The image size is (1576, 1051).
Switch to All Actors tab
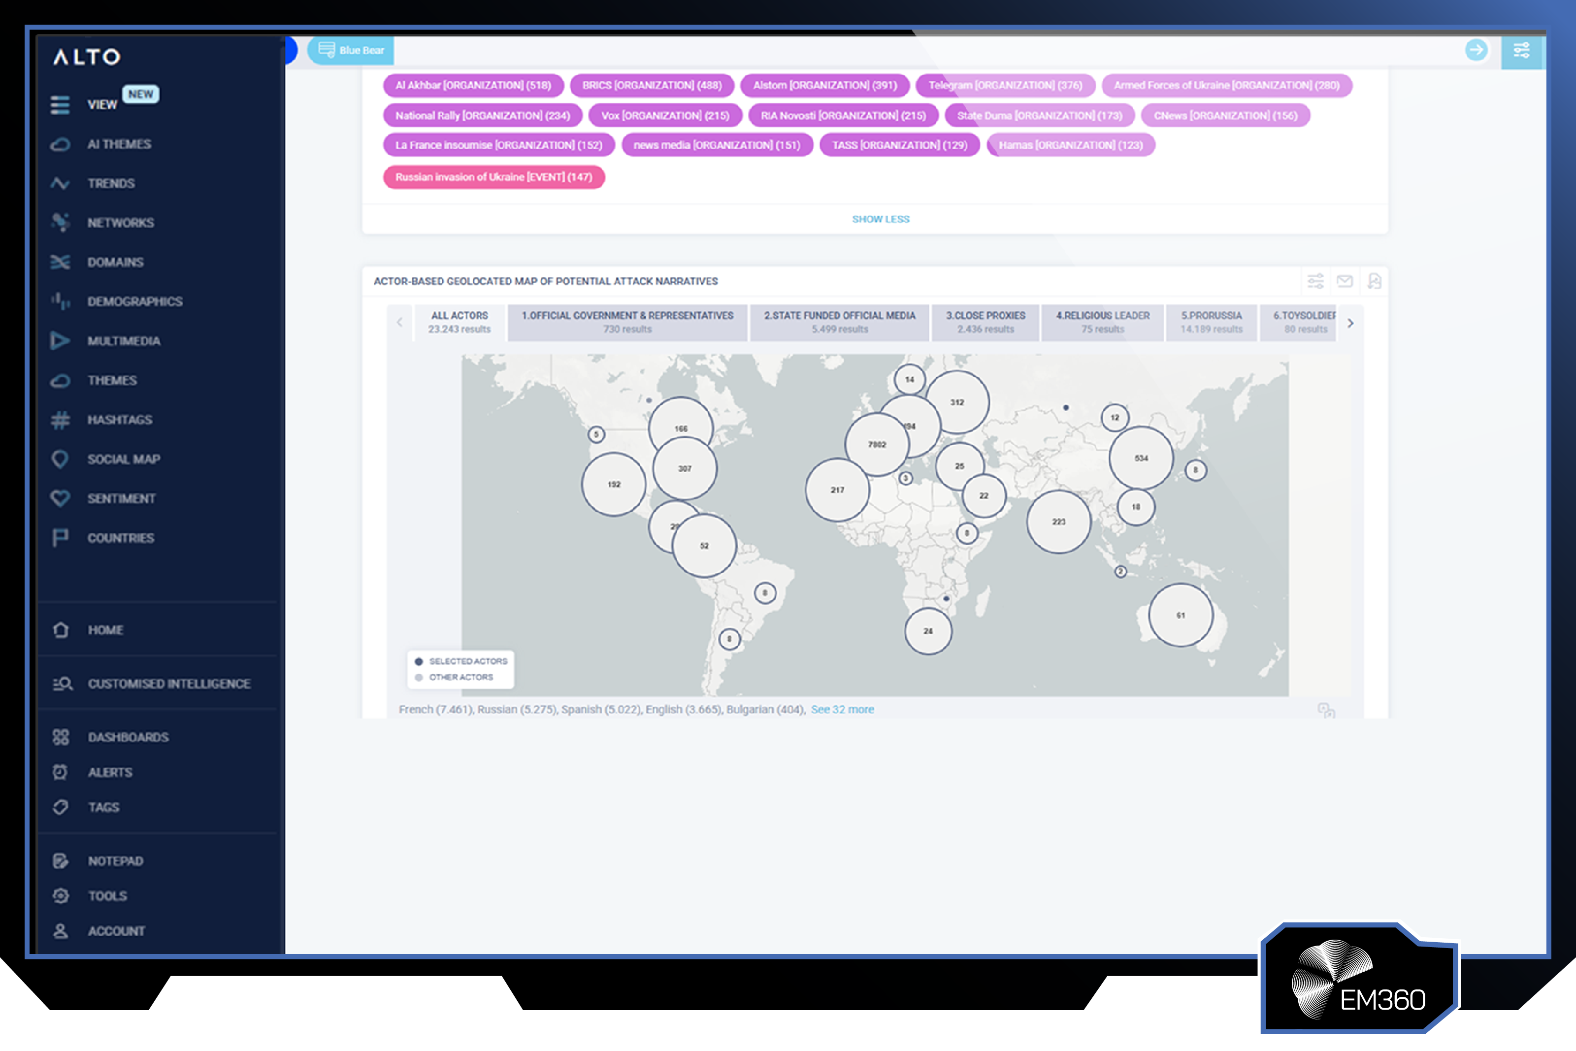coord(460,323)
